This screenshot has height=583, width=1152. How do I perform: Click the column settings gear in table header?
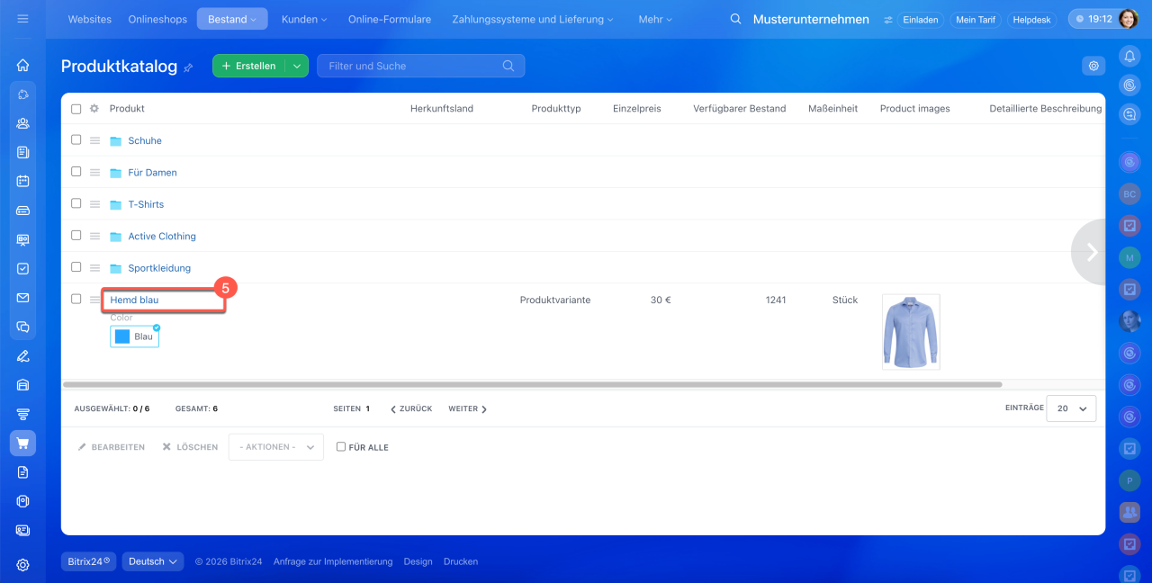(x=94, y=109)
